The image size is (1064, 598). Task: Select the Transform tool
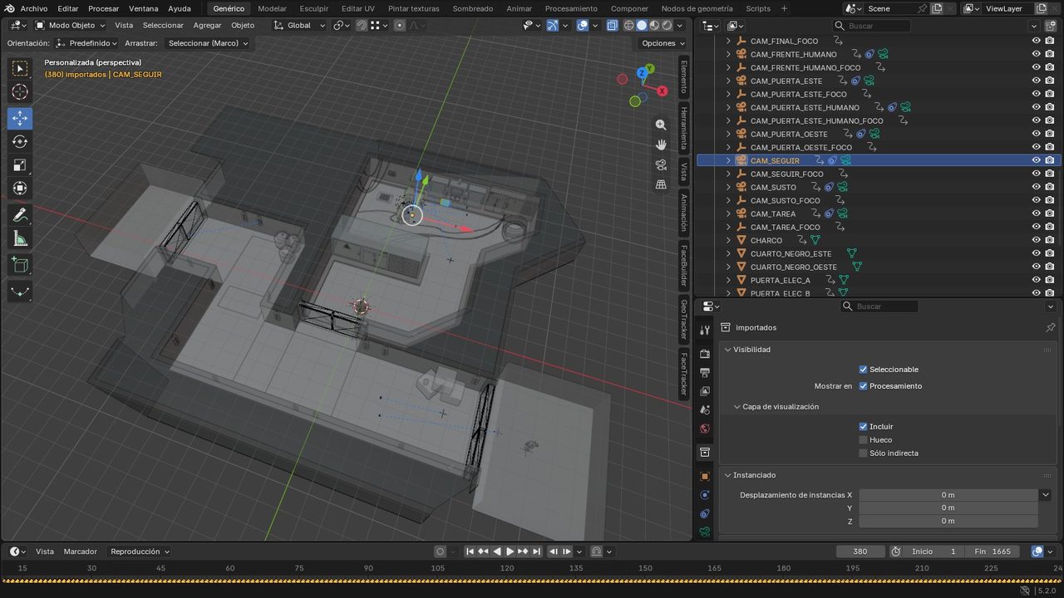click(x=20, y=189)
